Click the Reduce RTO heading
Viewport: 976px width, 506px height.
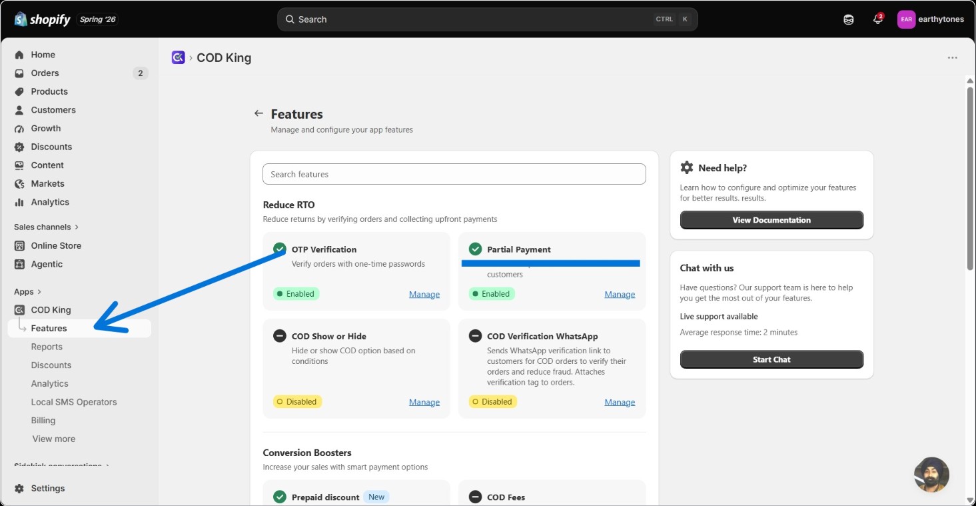(289, 205)
